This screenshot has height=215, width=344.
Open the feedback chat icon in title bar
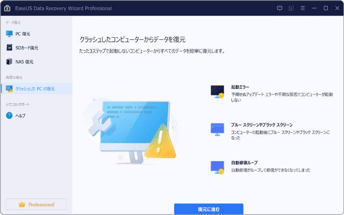(279, 9)
